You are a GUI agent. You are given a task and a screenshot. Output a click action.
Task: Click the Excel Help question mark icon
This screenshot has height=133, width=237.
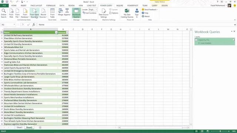click(217, 1)
